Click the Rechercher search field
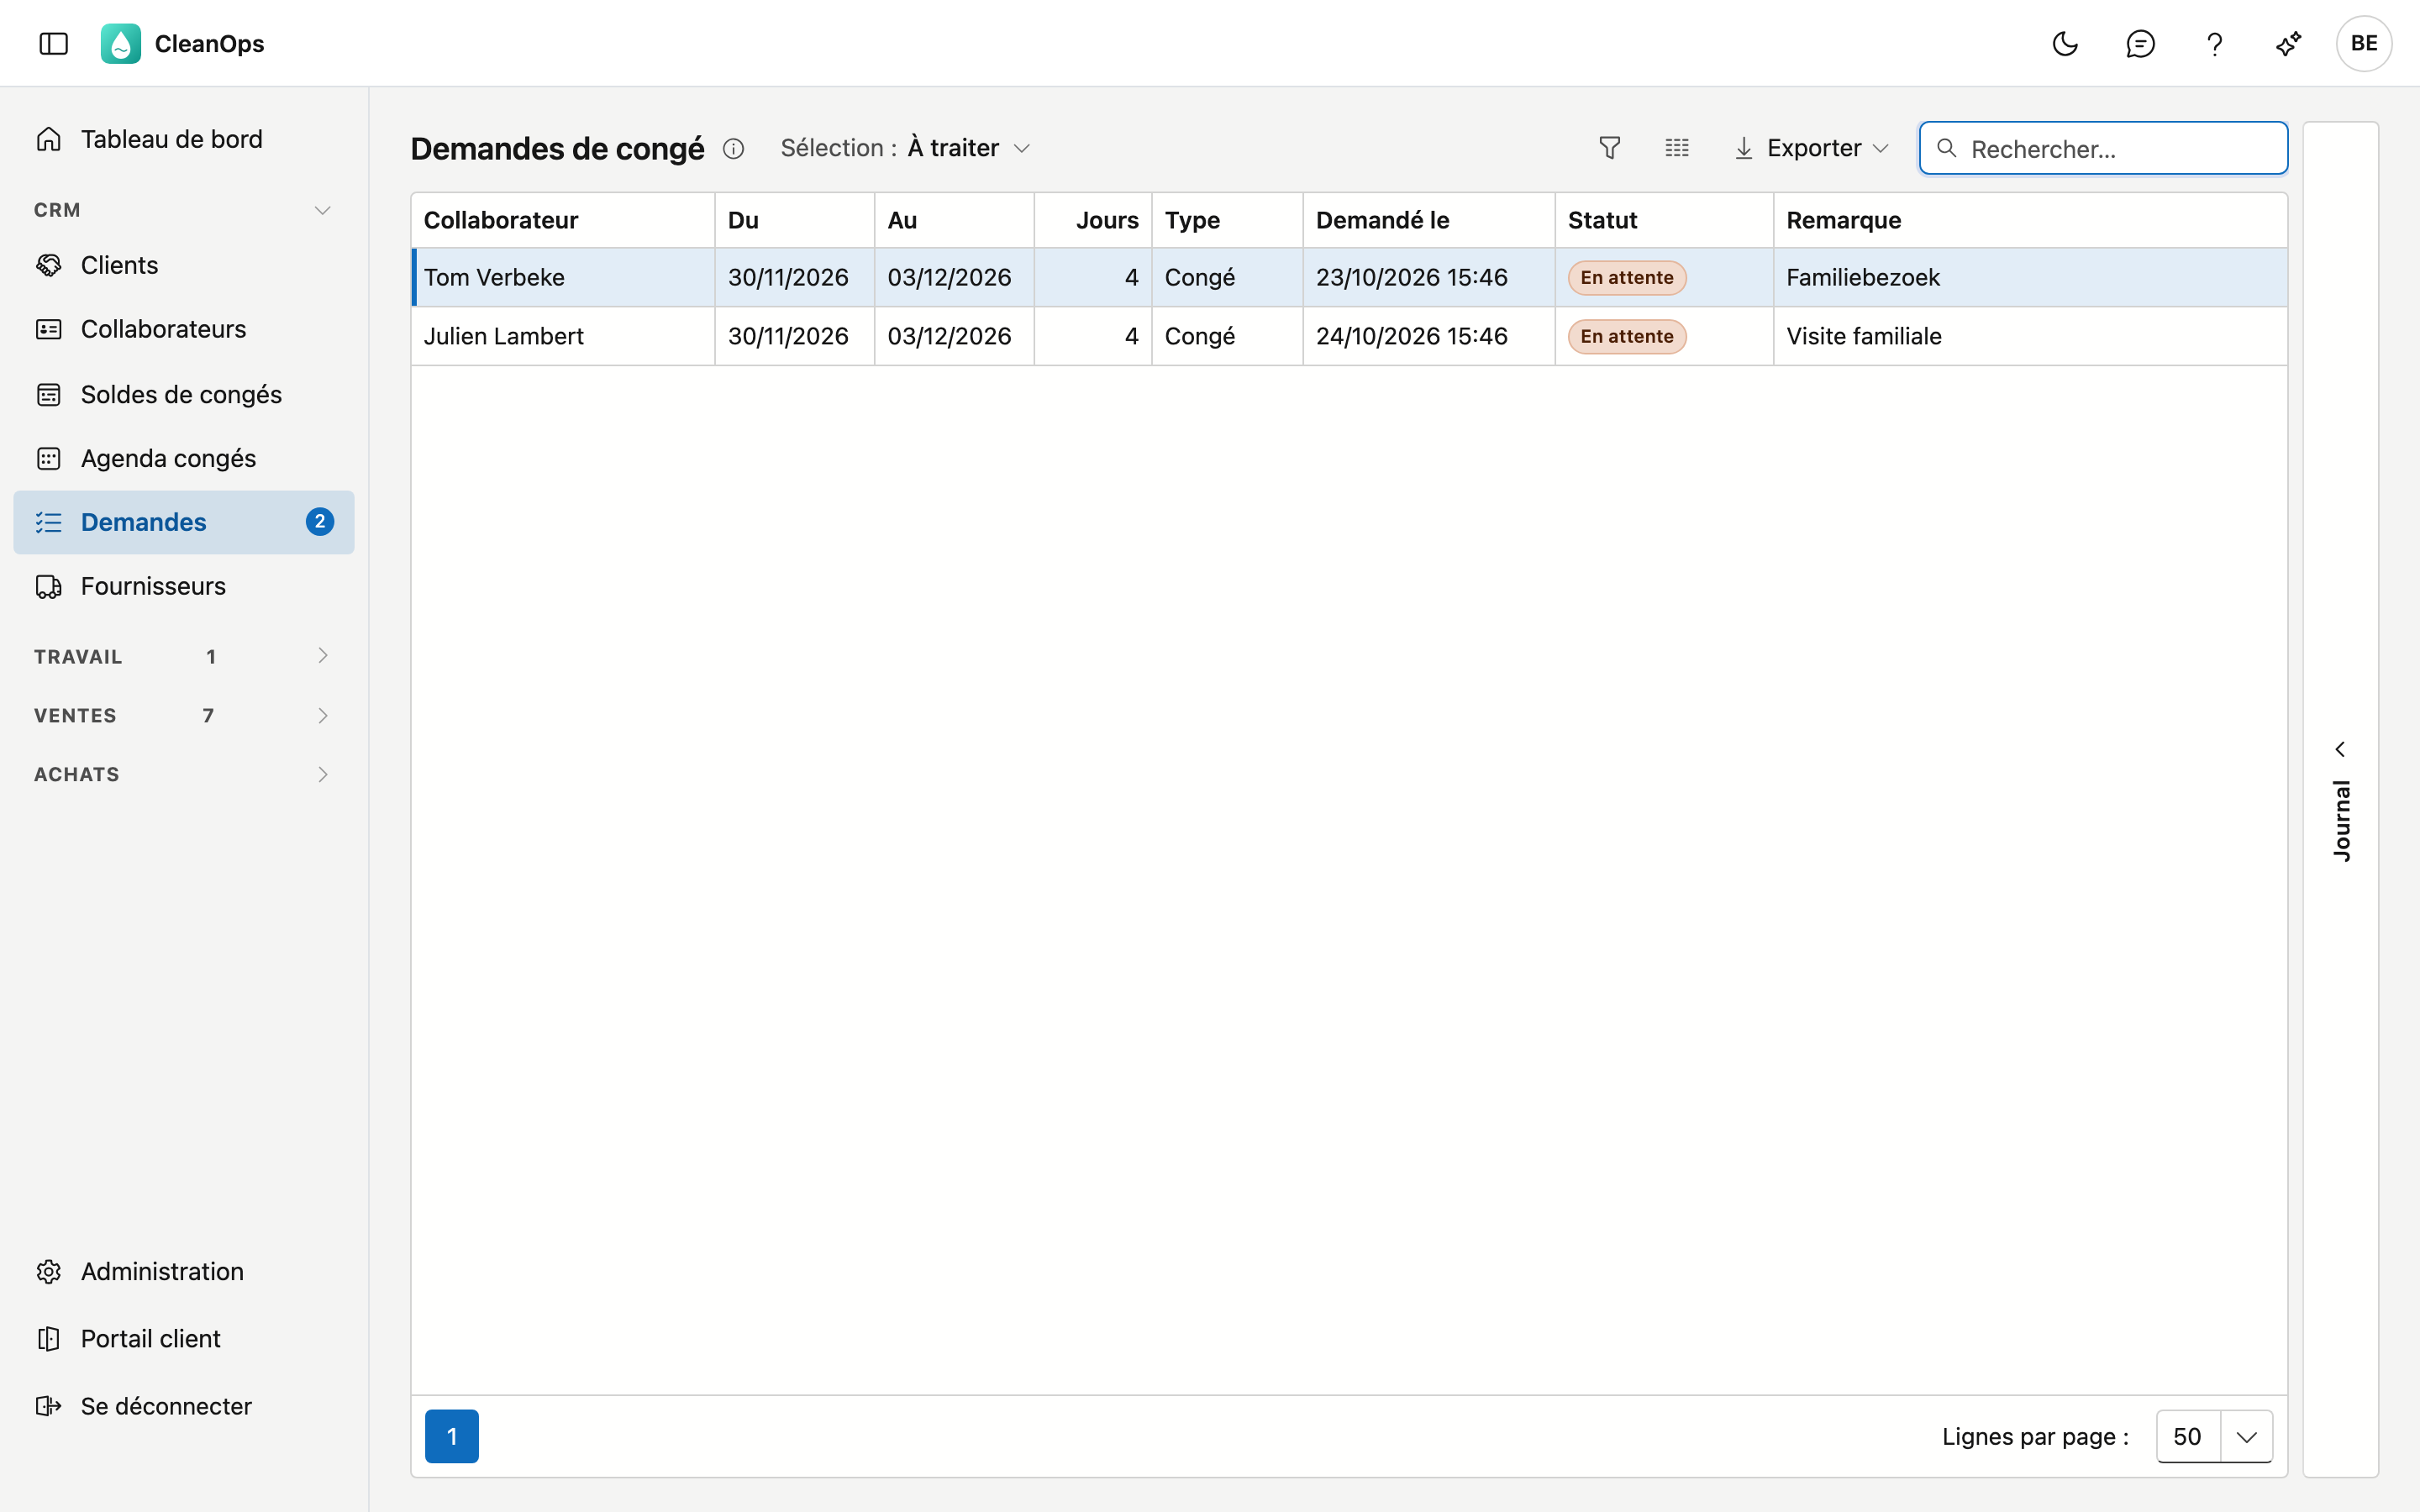Screen dimensions: 2420x1512 pyautogui.click(x=2103, y=149)
